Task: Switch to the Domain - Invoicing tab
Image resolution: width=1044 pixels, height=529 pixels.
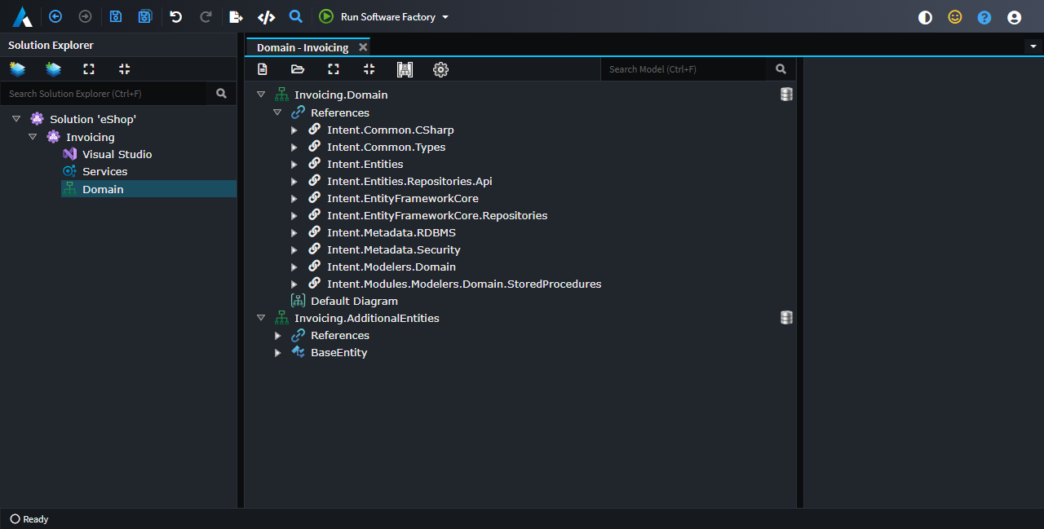Action: coord(303,47)
